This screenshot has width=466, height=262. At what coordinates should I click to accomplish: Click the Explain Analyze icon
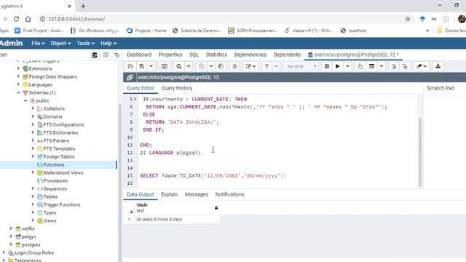(x=371, y=66)
